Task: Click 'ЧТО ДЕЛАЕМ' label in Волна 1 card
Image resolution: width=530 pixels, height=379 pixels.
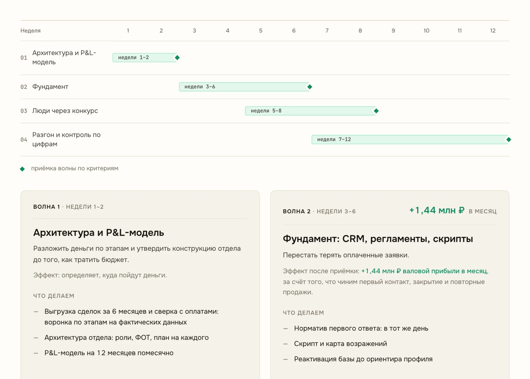Action: click(54, 296)
